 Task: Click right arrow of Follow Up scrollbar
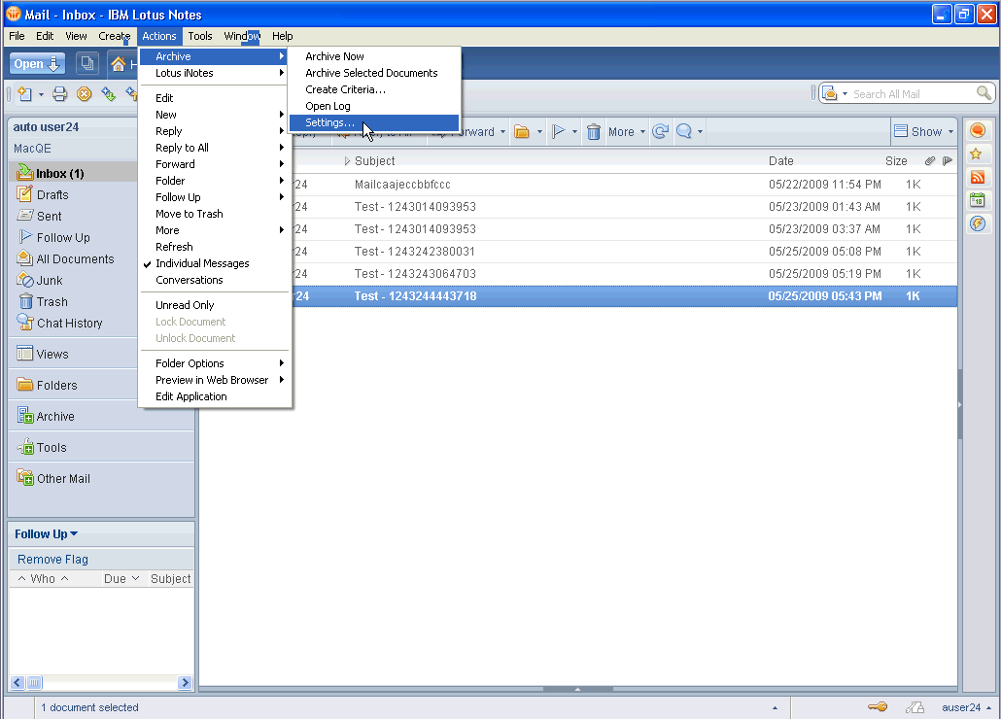[x=185, y=683]
